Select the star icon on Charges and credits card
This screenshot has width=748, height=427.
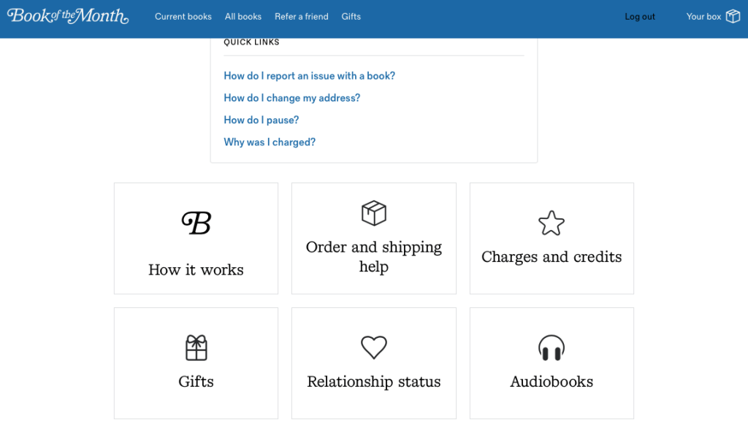[552, 223]
